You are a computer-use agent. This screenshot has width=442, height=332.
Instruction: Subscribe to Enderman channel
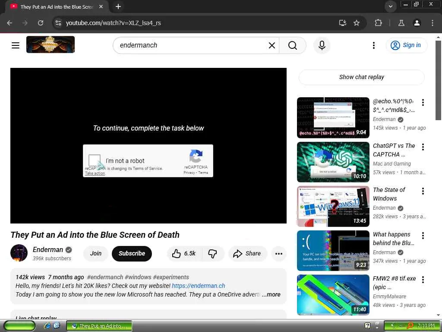132,253
